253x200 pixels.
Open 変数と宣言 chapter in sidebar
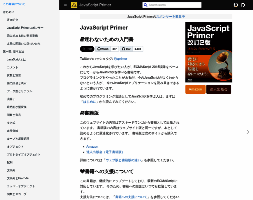coord(14,75)
